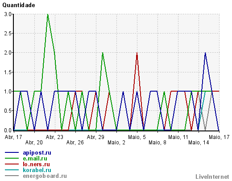Click the e.mail.ru legend label
Screen dimensions: 232x181
point(35,159)
